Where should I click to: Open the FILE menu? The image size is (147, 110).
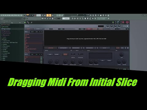click(x=1, y=15)
